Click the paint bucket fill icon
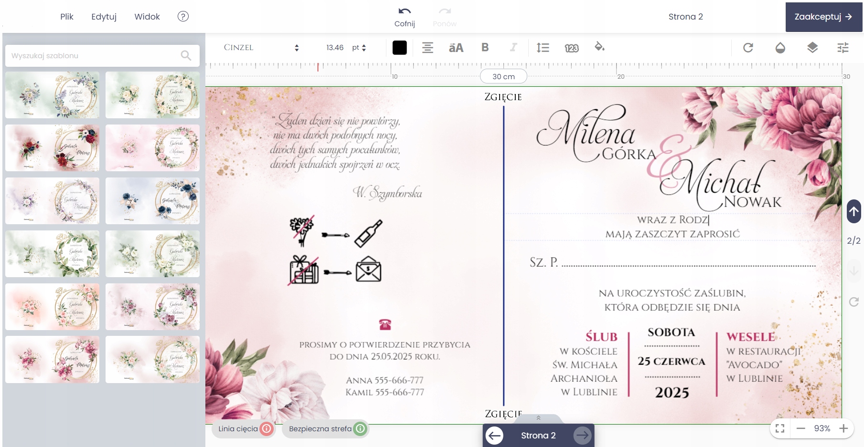Screen dimensions: 864x447 tap(599, 47)
